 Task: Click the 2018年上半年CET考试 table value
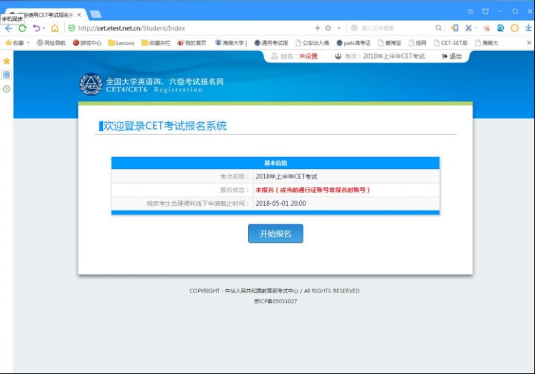(286, 176)
